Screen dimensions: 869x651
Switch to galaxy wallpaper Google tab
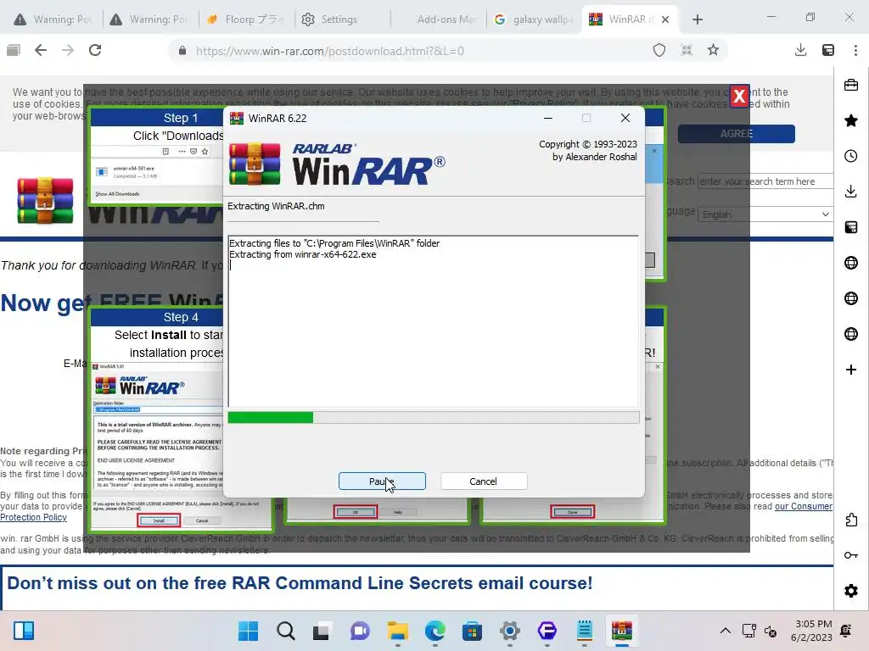click(x=534, y=19)
